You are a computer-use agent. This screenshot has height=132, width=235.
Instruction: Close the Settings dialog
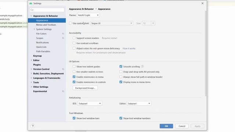coord(202,3)
